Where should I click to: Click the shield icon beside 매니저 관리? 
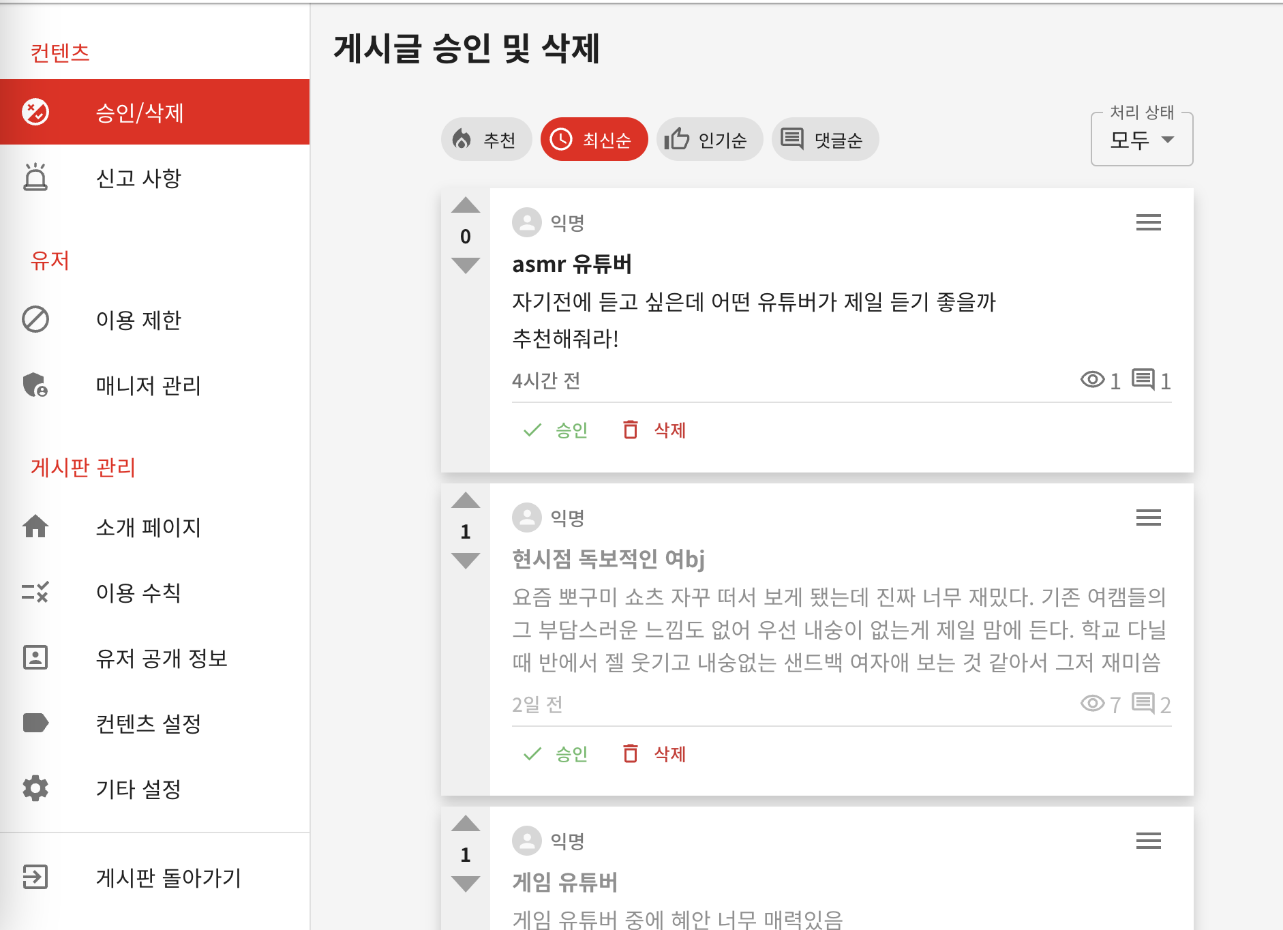click(x=35, y=385)
